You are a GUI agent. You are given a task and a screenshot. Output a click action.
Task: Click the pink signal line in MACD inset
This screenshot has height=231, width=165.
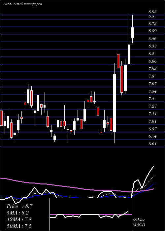coord(91,214)
